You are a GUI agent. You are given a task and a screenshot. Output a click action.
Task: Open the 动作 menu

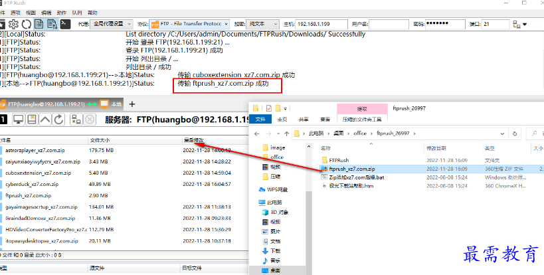pyautogui.click(x=61, y=13)
